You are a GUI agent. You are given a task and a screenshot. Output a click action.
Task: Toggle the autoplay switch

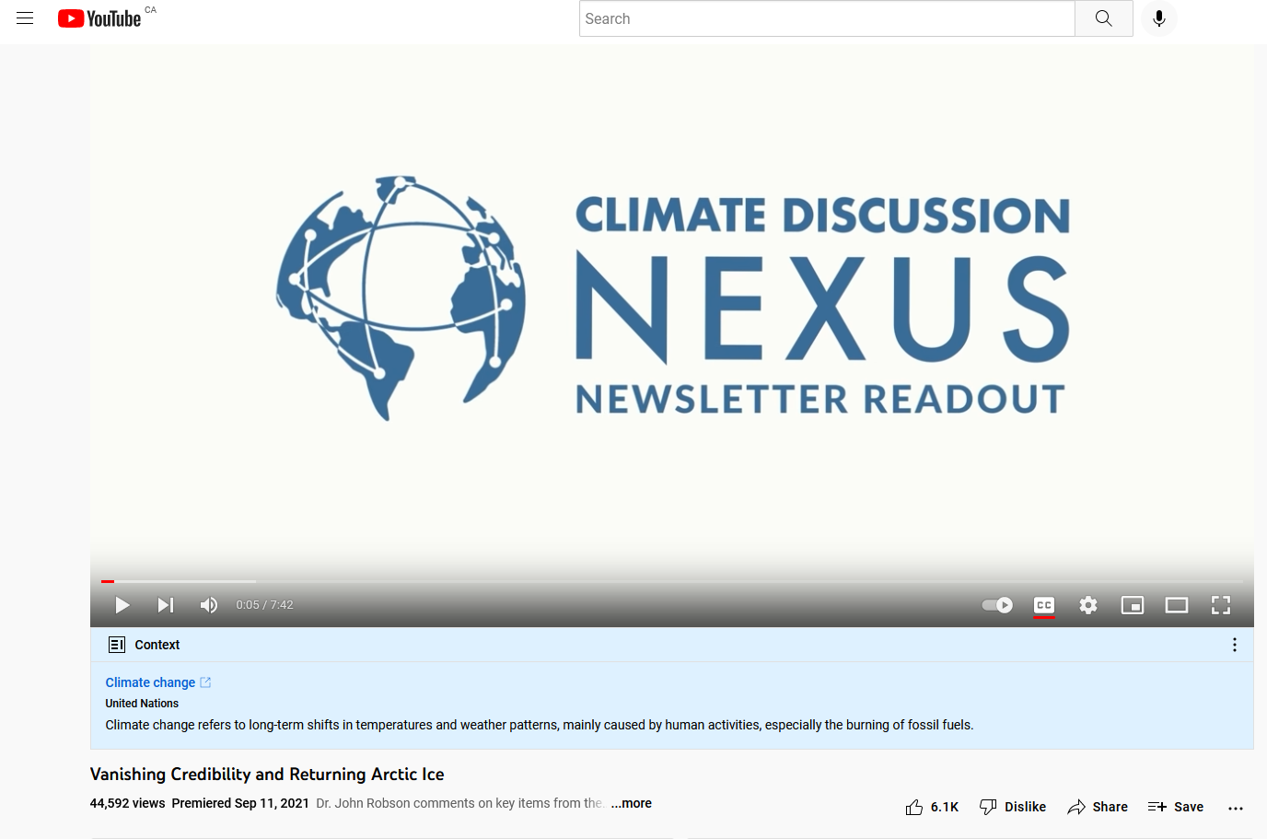pyautogui.click(x=997, y=605)
